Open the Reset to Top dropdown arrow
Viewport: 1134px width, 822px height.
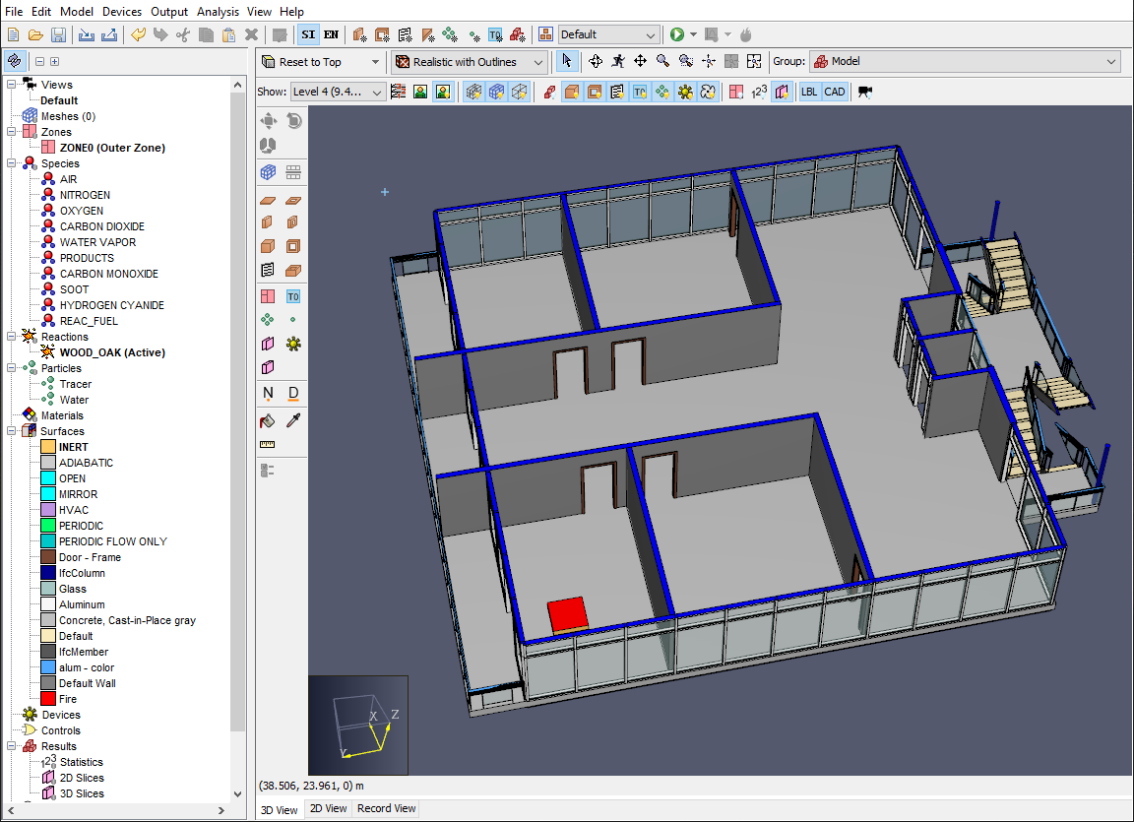pos(375,62)
